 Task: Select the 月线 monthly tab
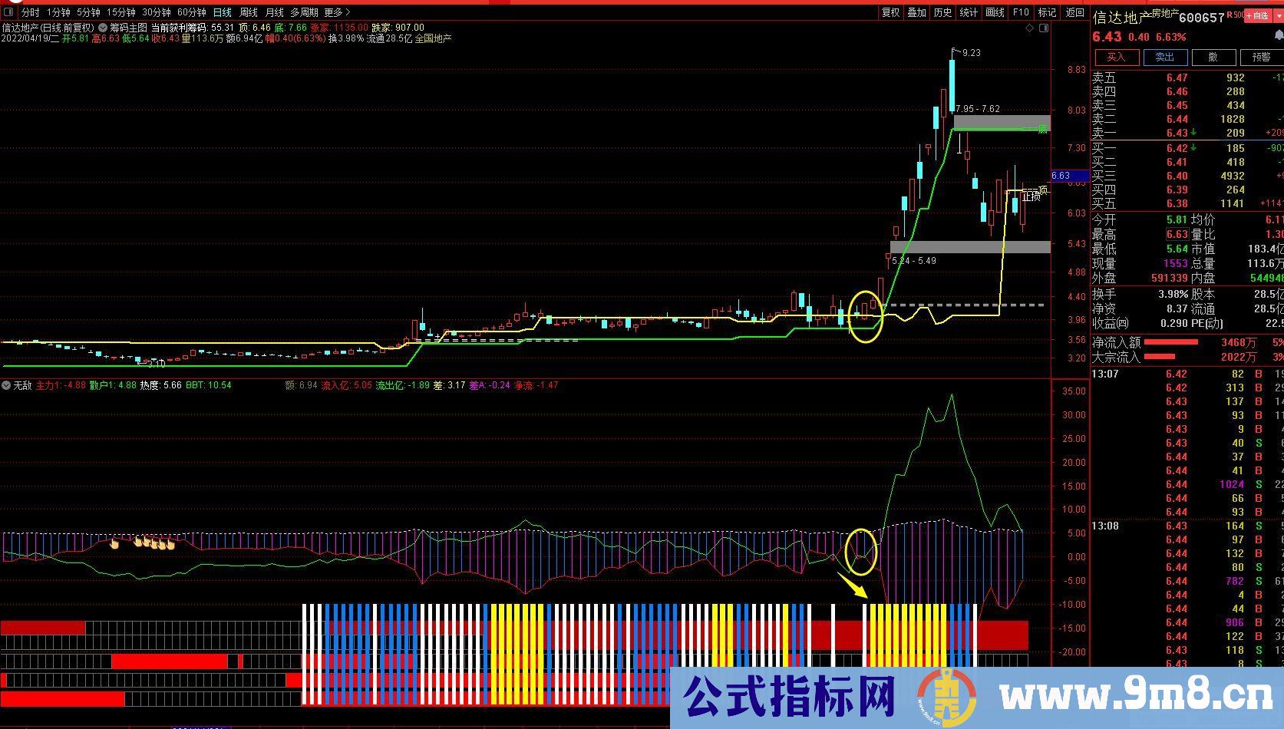pyautogui.click(x=274, y=12)
